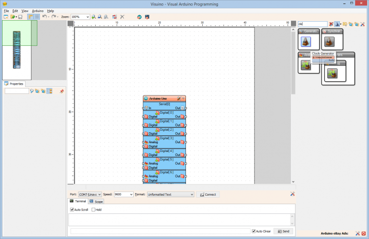Toggle the Auto Clear checkbox

(254, 231)
